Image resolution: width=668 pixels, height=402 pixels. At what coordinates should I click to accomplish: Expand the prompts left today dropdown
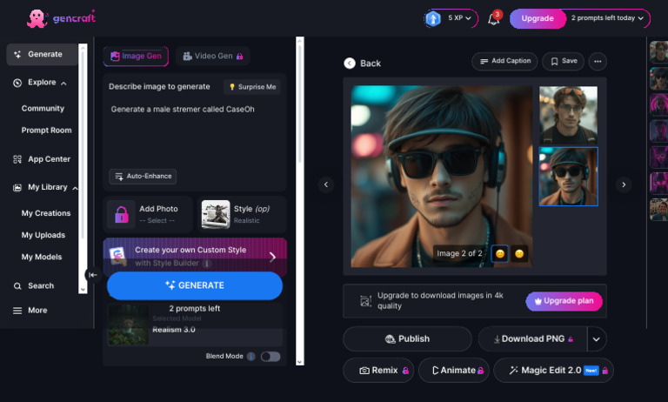640,18
